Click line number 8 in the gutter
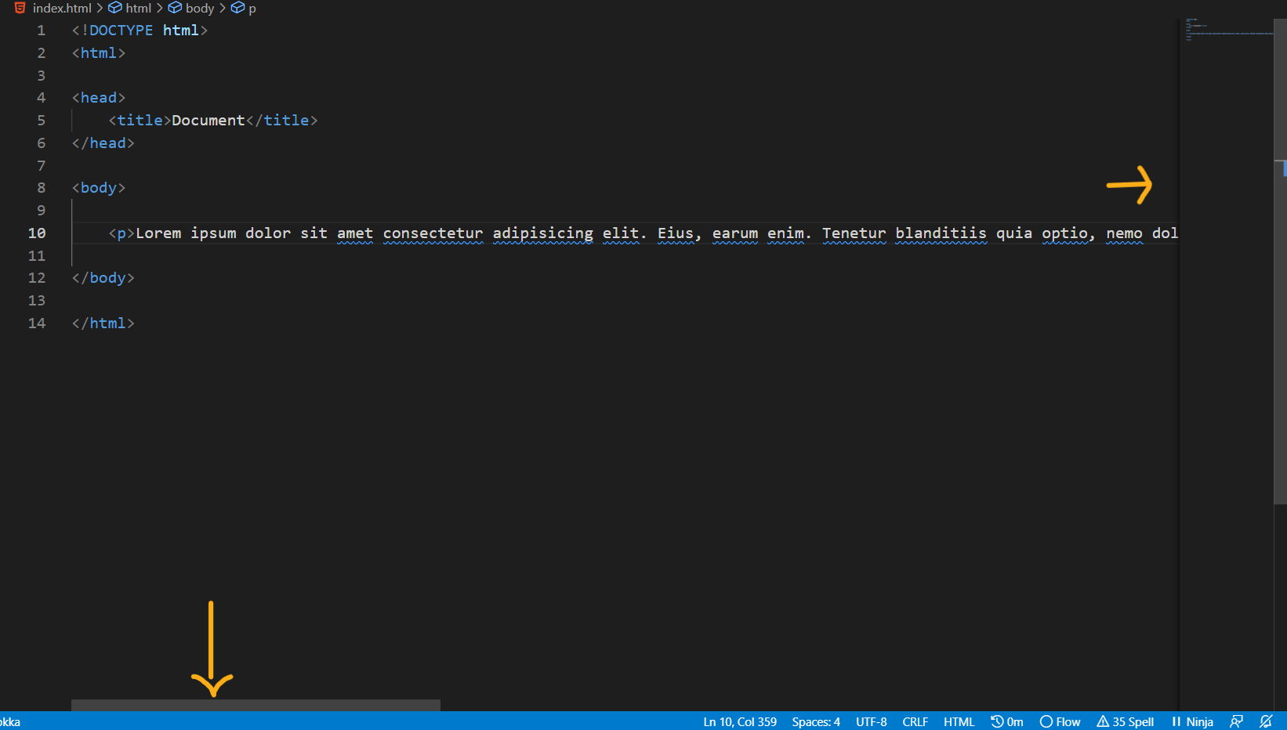 42,188
